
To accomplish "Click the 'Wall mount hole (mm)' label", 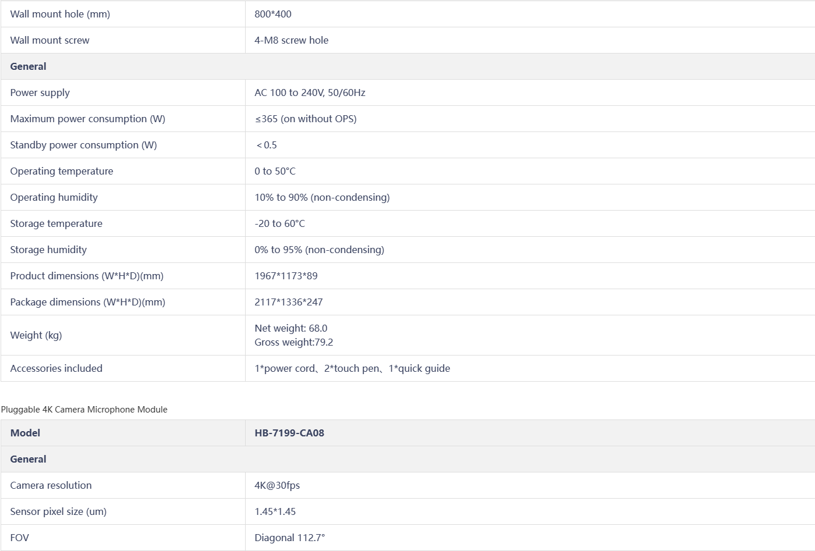I will [x=60, y=14].
